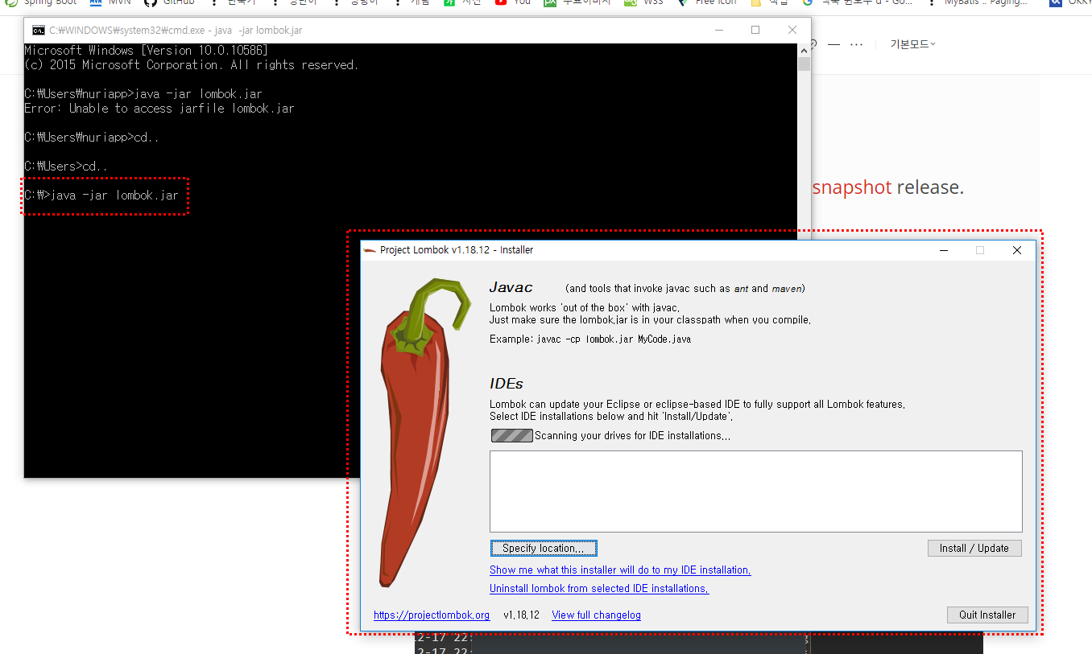
Task: Close the cmd.exe console window
Action: tap(792, 30)
